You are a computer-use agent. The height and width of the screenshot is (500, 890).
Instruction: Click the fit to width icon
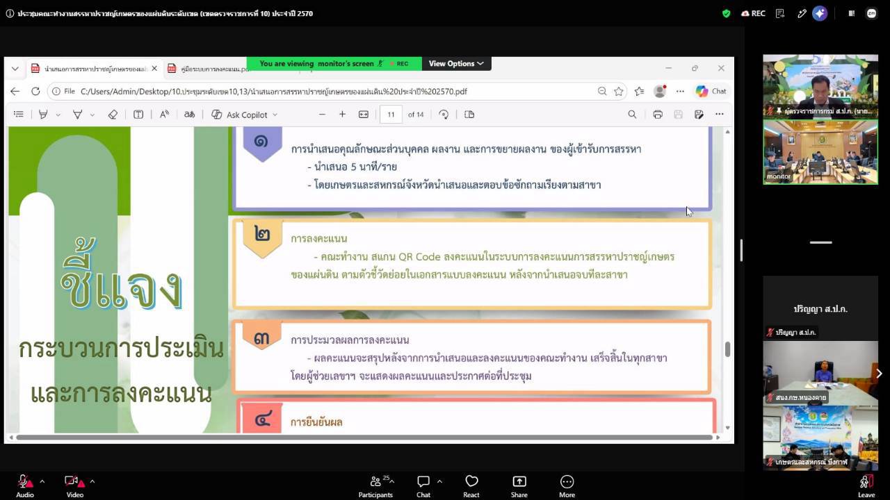click(364, 115)
